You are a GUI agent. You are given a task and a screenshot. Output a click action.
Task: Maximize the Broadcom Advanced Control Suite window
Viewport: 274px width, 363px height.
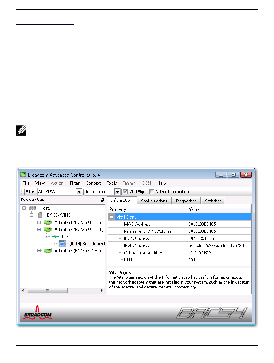pos(234,175)
